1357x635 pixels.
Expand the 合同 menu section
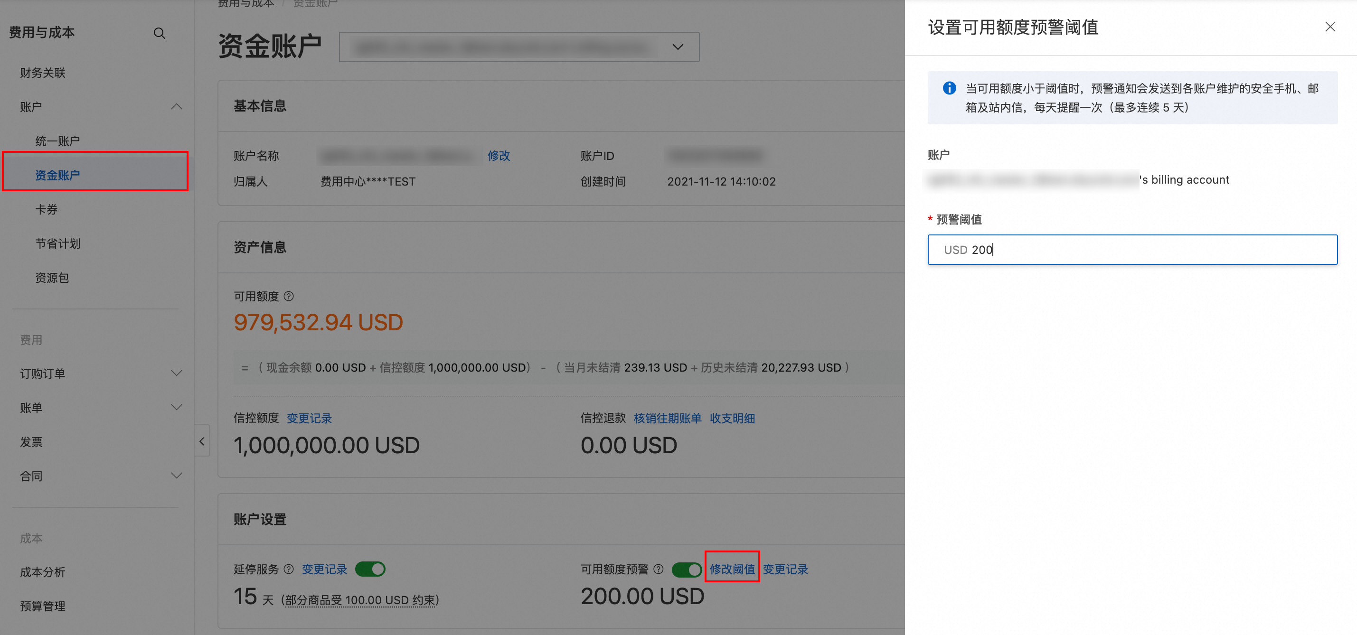177,476
